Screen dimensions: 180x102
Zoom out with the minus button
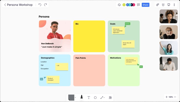pyautogui.click(x=175, y=97)
